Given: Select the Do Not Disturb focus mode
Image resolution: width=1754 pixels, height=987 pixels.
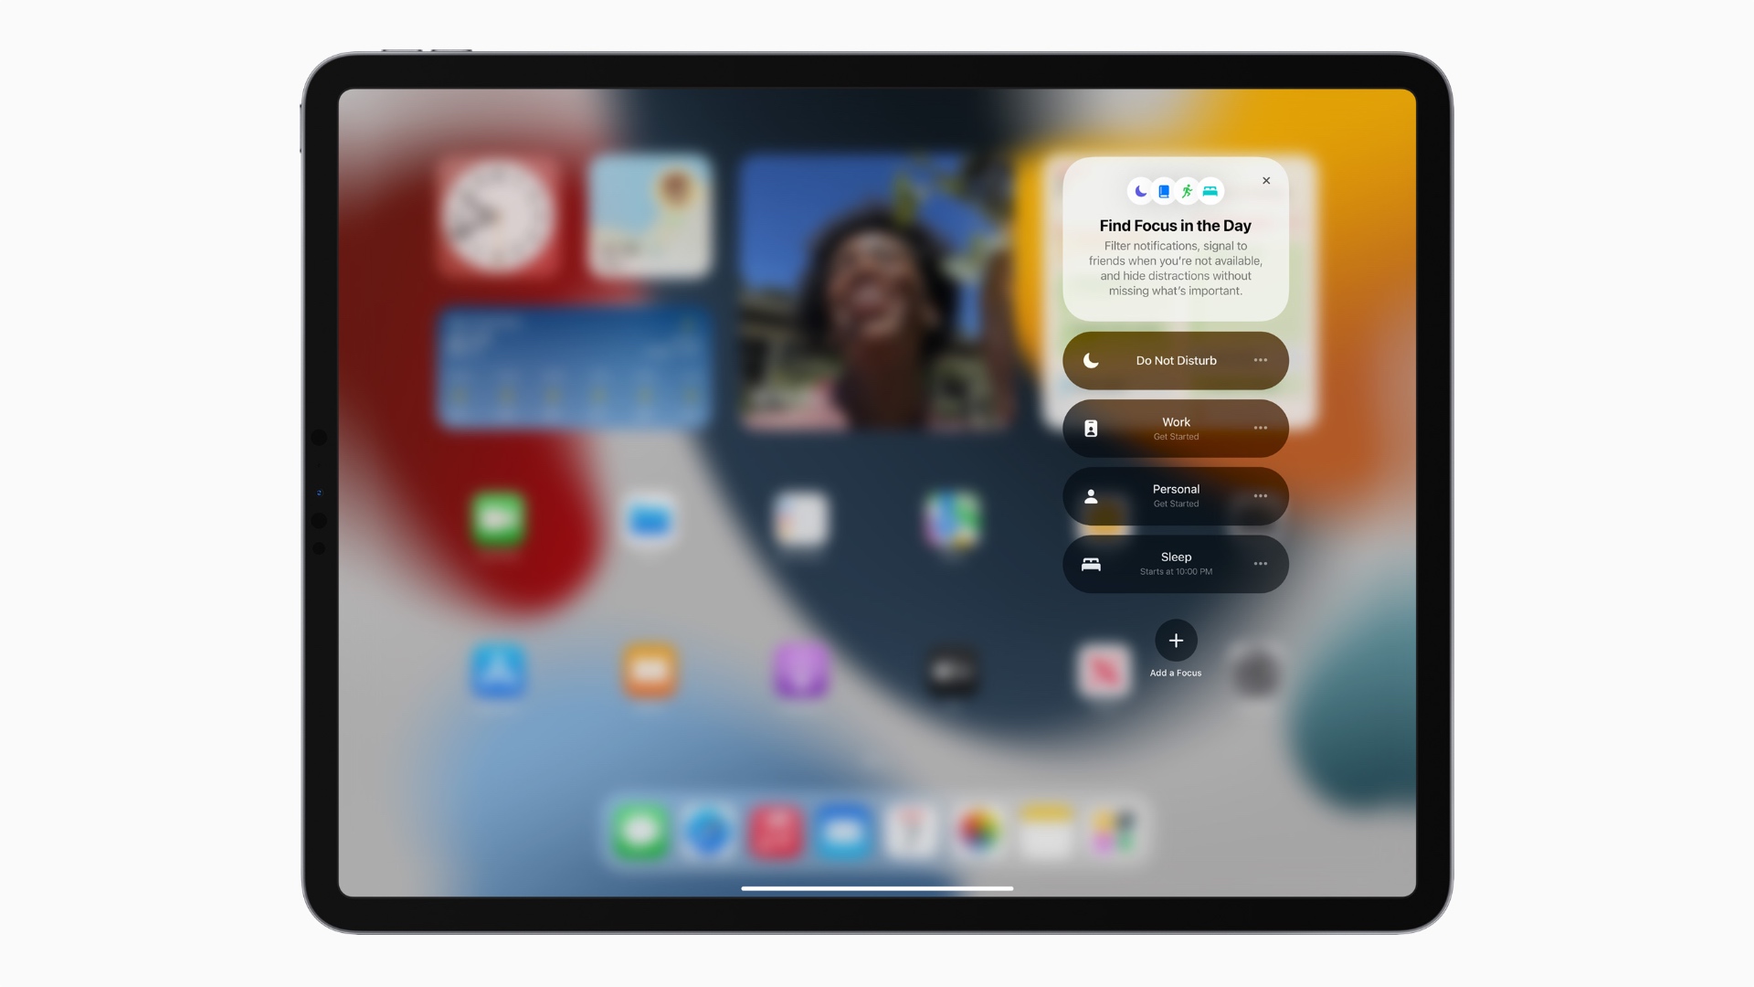Looking at the screenshot, I should (x=1175, y=360).
